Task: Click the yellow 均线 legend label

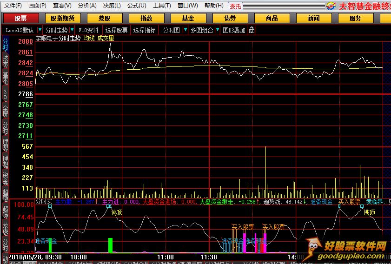Action: click(89, 38)
